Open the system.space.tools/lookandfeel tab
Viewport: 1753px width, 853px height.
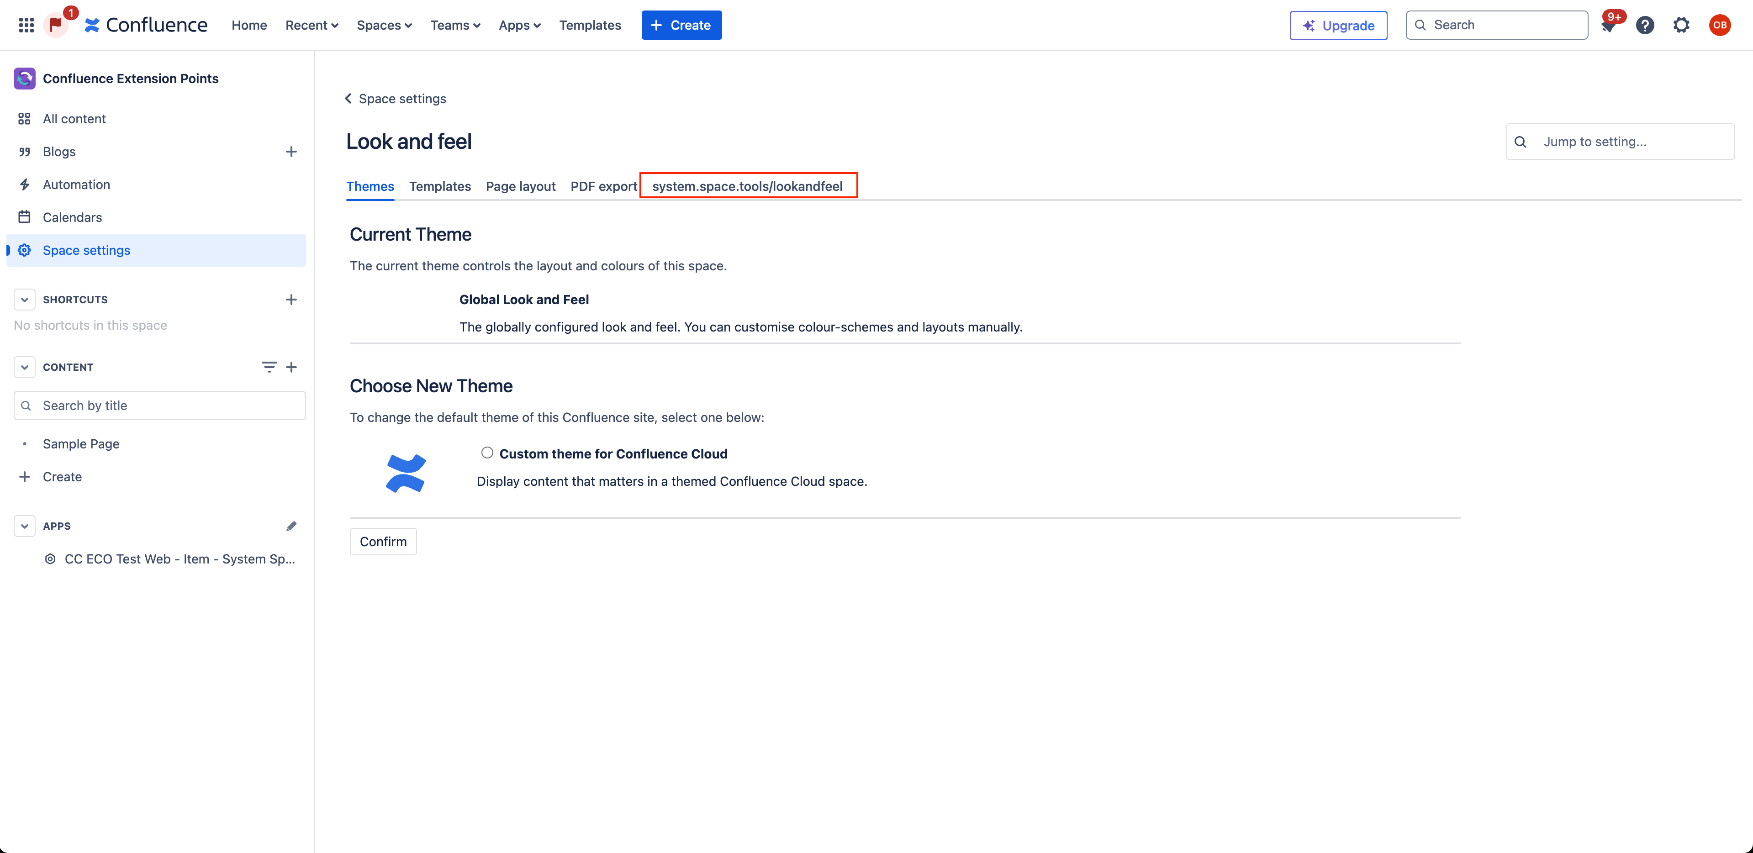747,186
